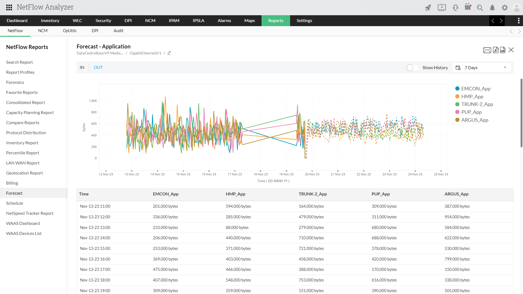This screenshot has width=523, height=294.
Task: Select the OUT traffic toggle
Action: [x=98, y=67]
